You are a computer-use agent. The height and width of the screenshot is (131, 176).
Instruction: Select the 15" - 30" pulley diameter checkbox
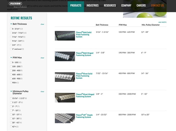[11, 118]
